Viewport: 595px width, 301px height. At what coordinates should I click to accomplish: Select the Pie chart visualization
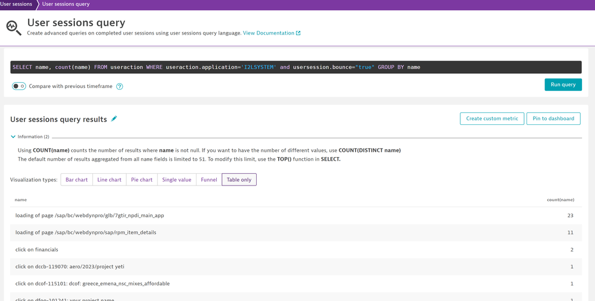[x=142, y=180]
